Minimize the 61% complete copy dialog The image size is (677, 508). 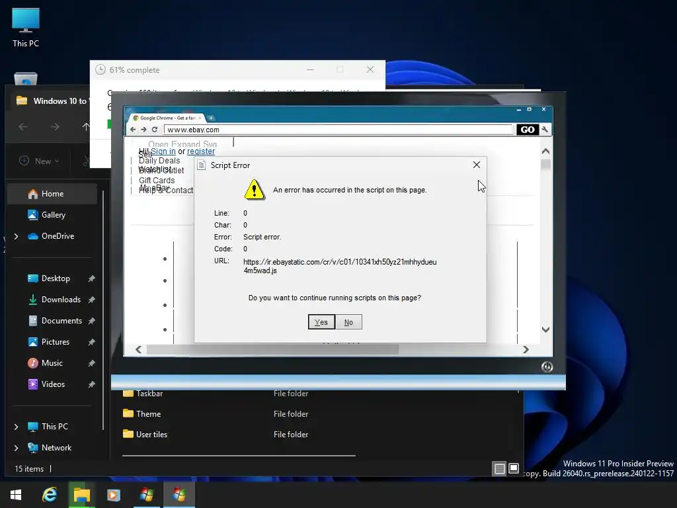click(310, 69)
